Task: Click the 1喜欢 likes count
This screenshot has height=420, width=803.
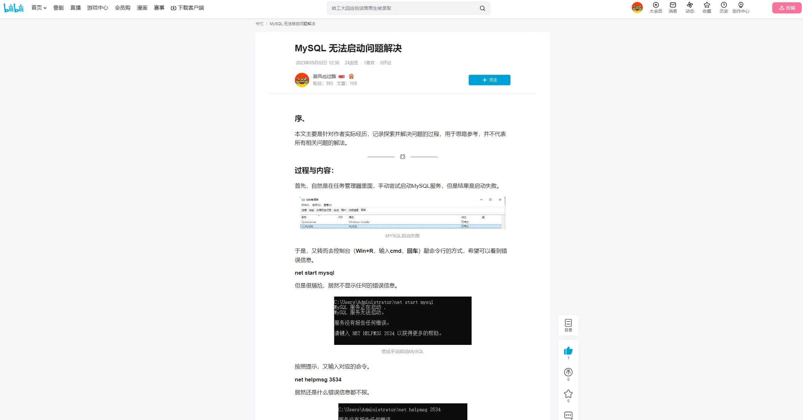Action: (x=369, y=63)
